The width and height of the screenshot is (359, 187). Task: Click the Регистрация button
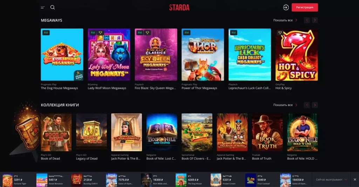pyautogui.click(x=305, y=7)
